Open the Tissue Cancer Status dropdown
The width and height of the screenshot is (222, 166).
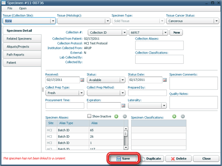click(x=216, y=21)
